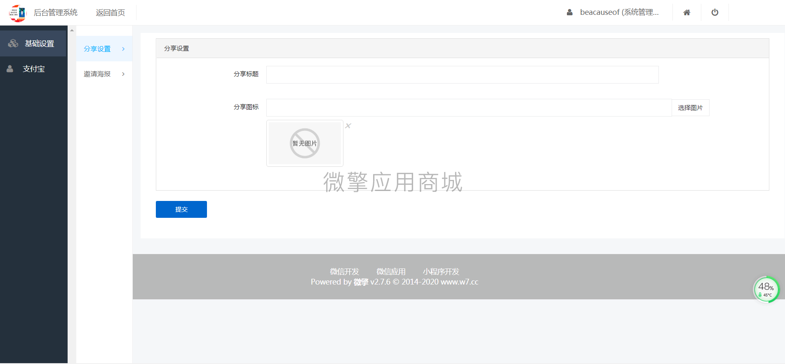Click the site logo image in header
This screenshot has height=364, width=785.
pos(18,13)
